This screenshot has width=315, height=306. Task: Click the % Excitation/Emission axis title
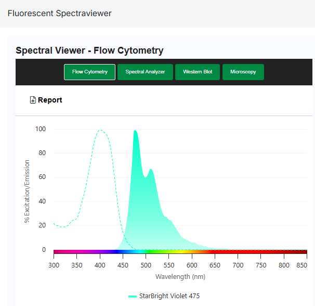coord(27,192)
